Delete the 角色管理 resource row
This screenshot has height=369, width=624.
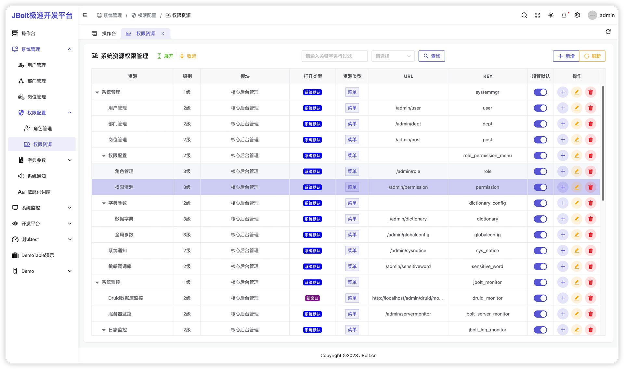pos(591,172)
